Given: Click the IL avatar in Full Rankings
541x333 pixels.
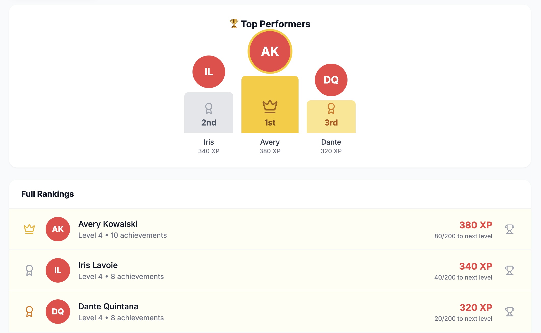Looking at the screenshot, I should 58,270.
